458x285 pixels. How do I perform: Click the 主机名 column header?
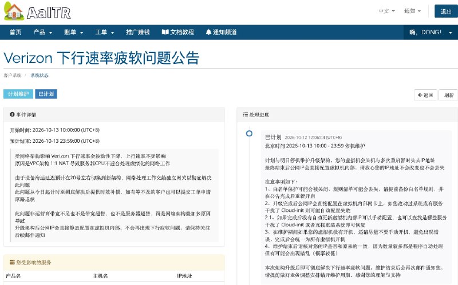coord(100,276)
